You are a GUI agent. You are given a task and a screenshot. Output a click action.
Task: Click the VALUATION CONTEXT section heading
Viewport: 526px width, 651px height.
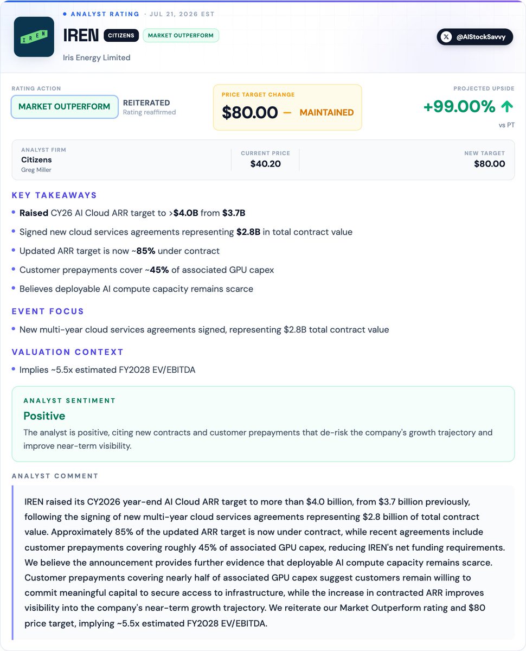[x=68, y=352]
